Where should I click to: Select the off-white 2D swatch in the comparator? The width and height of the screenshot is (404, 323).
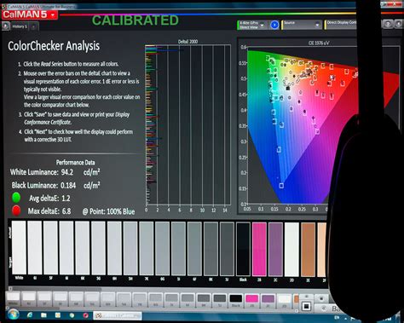tap(291, 249)
